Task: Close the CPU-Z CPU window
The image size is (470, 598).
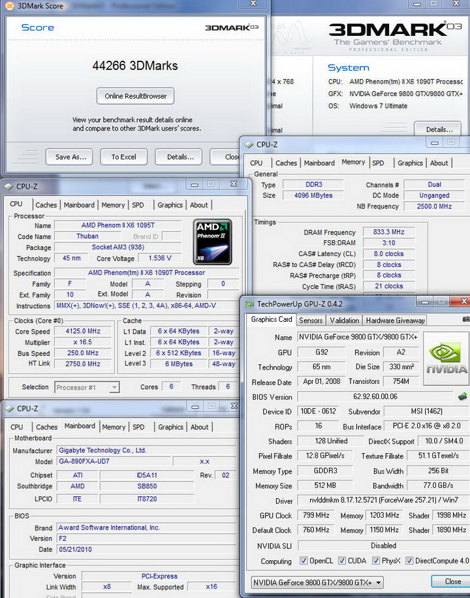Action: click(234, 184)
